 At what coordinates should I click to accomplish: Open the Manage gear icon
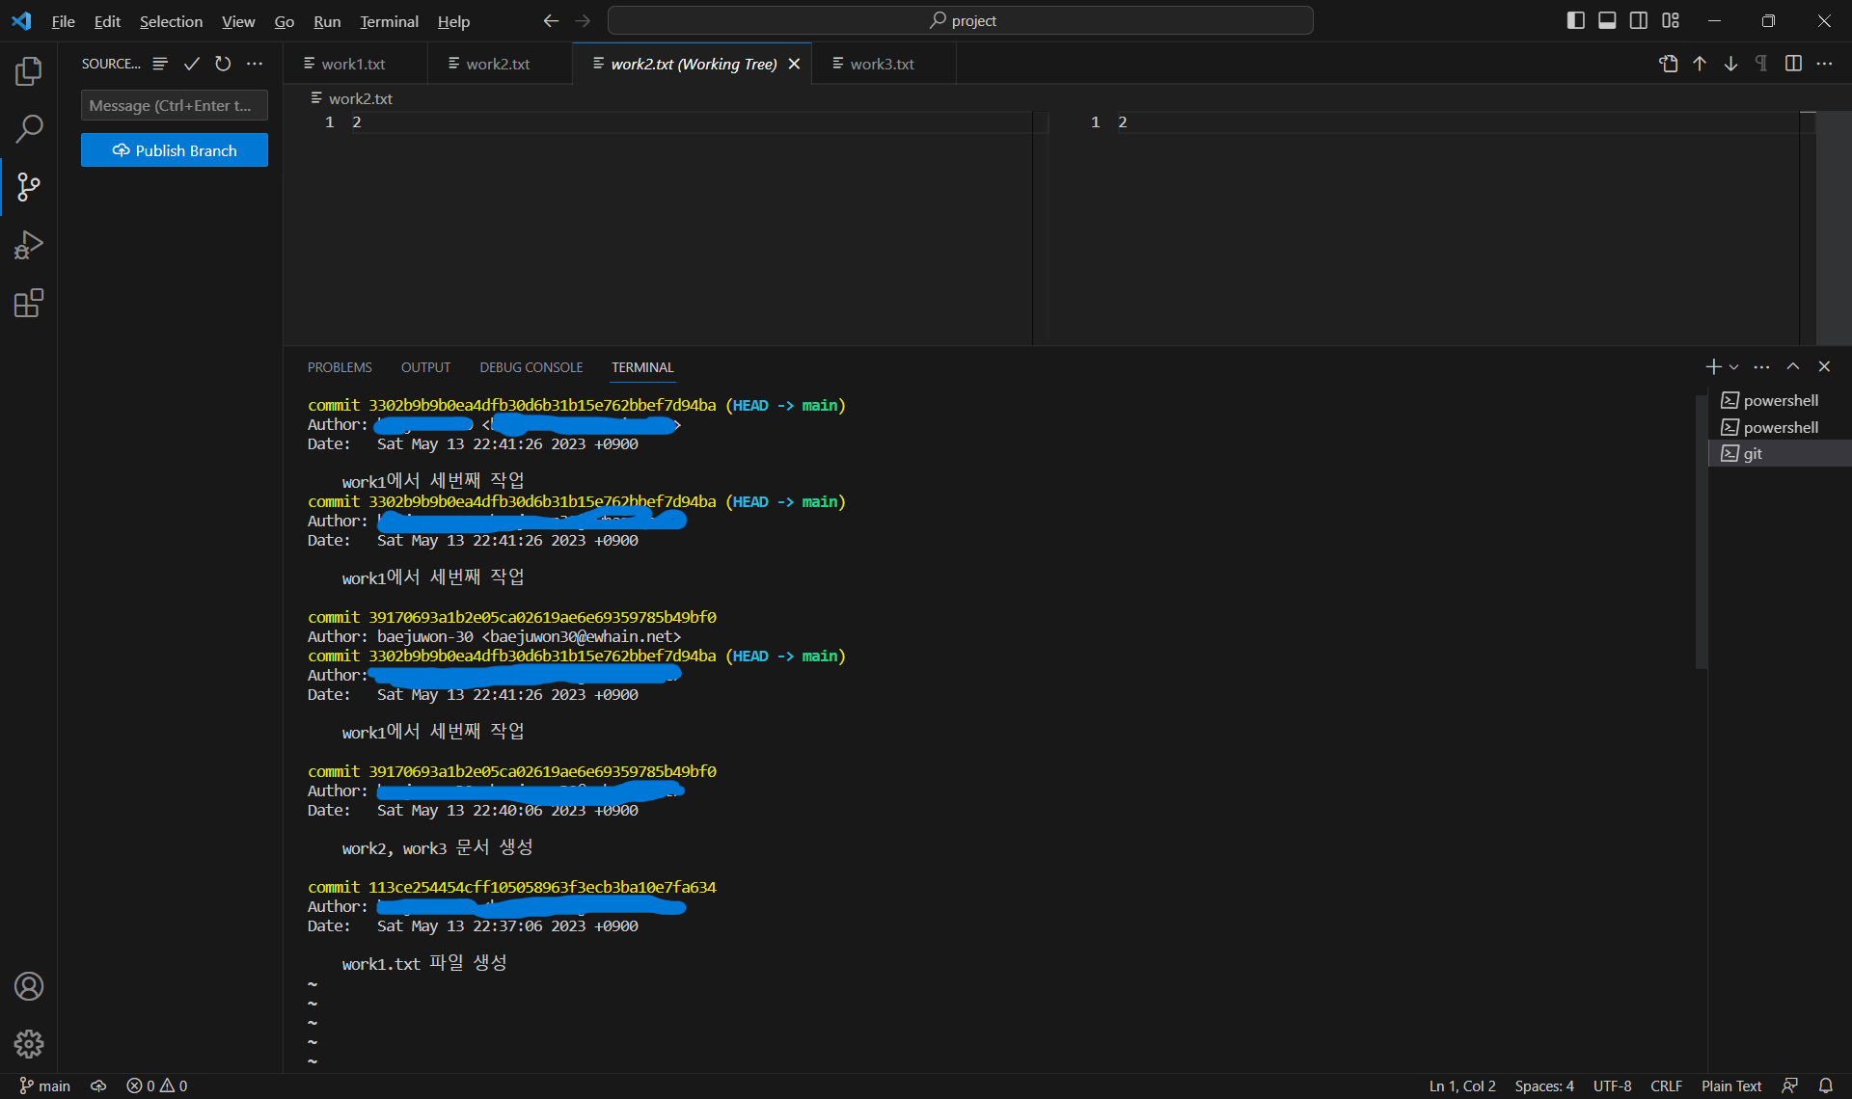tap(29, 1043)
